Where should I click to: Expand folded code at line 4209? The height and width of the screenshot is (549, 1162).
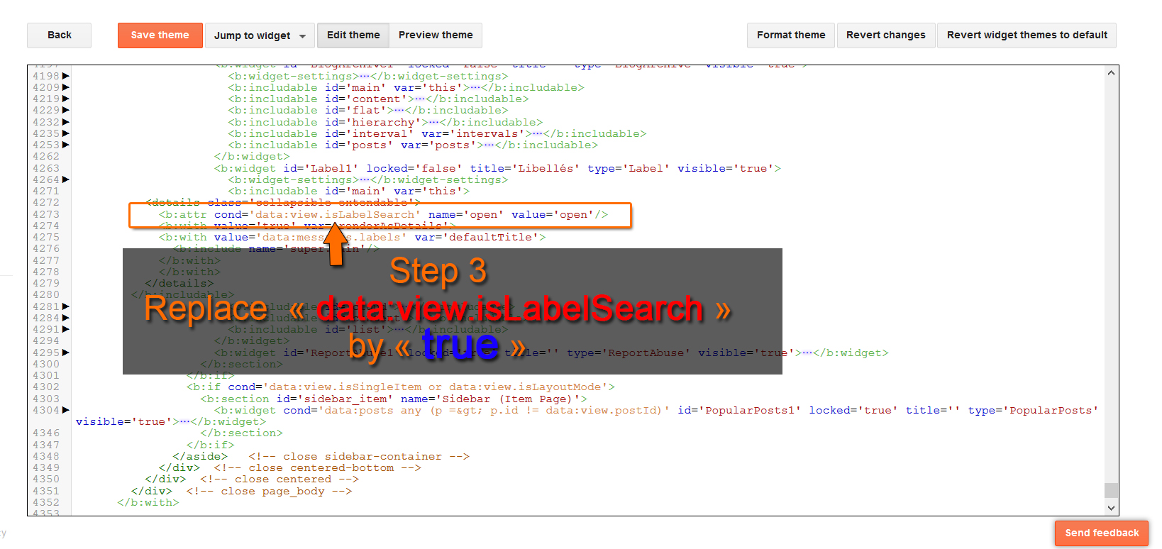pyautogui.click(x=66, y=87)
